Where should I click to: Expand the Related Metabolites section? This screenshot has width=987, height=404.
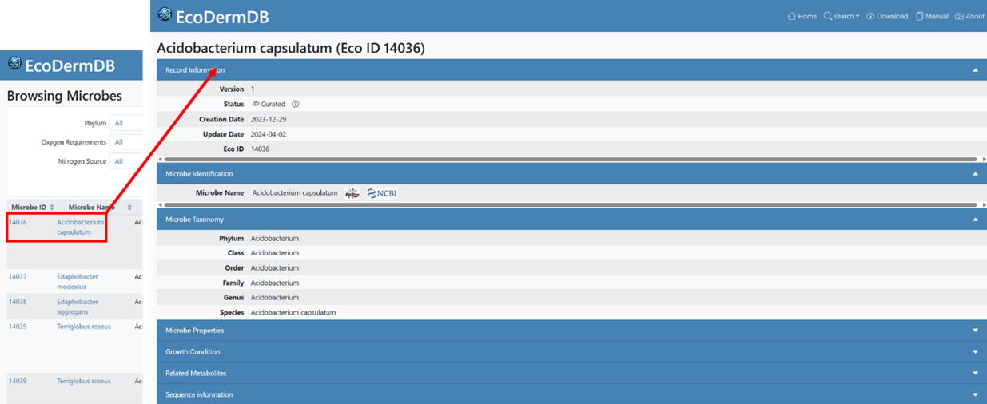(x=975, y=373)
